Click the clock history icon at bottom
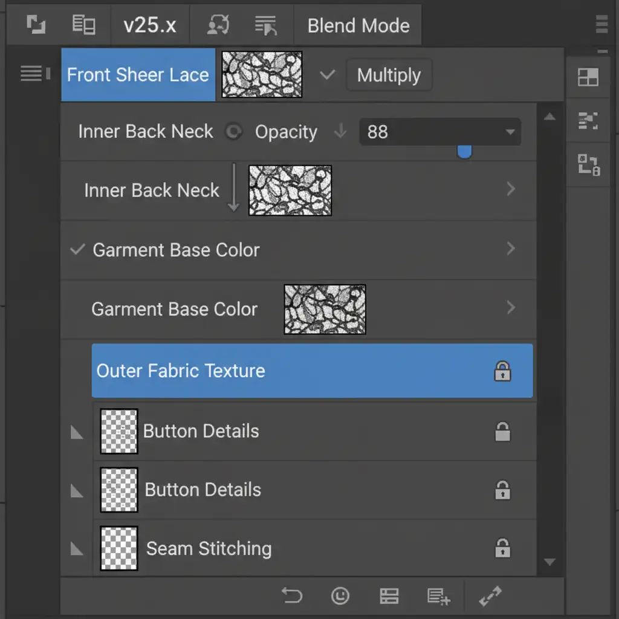The image size is (619, 619). point(340,596)
